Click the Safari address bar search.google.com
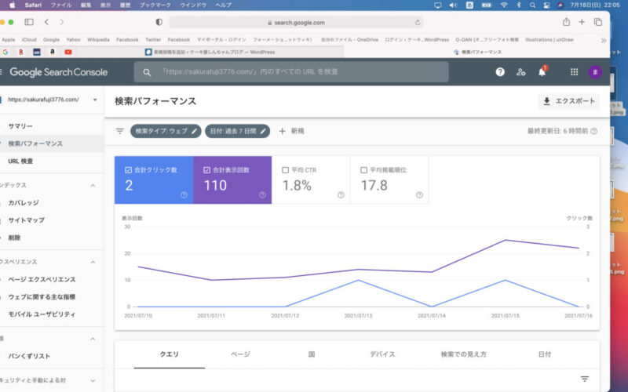The height and width of the screenshot is (392, 628). (x=296, y=23)
